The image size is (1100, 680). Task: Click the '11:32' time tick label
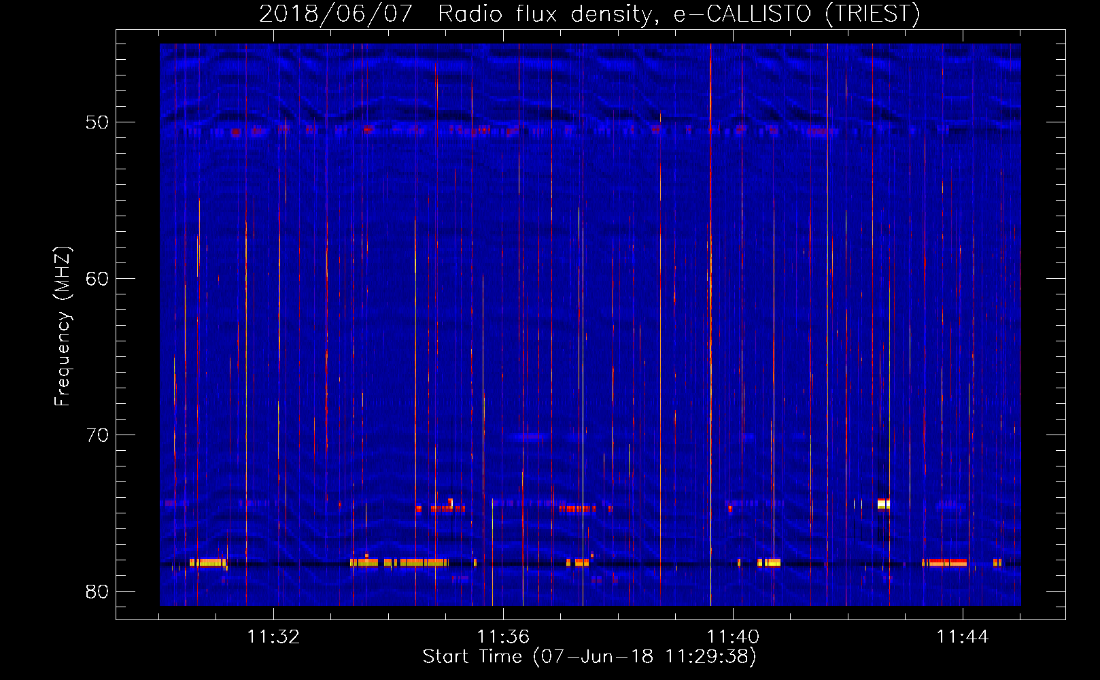(273, 636)
